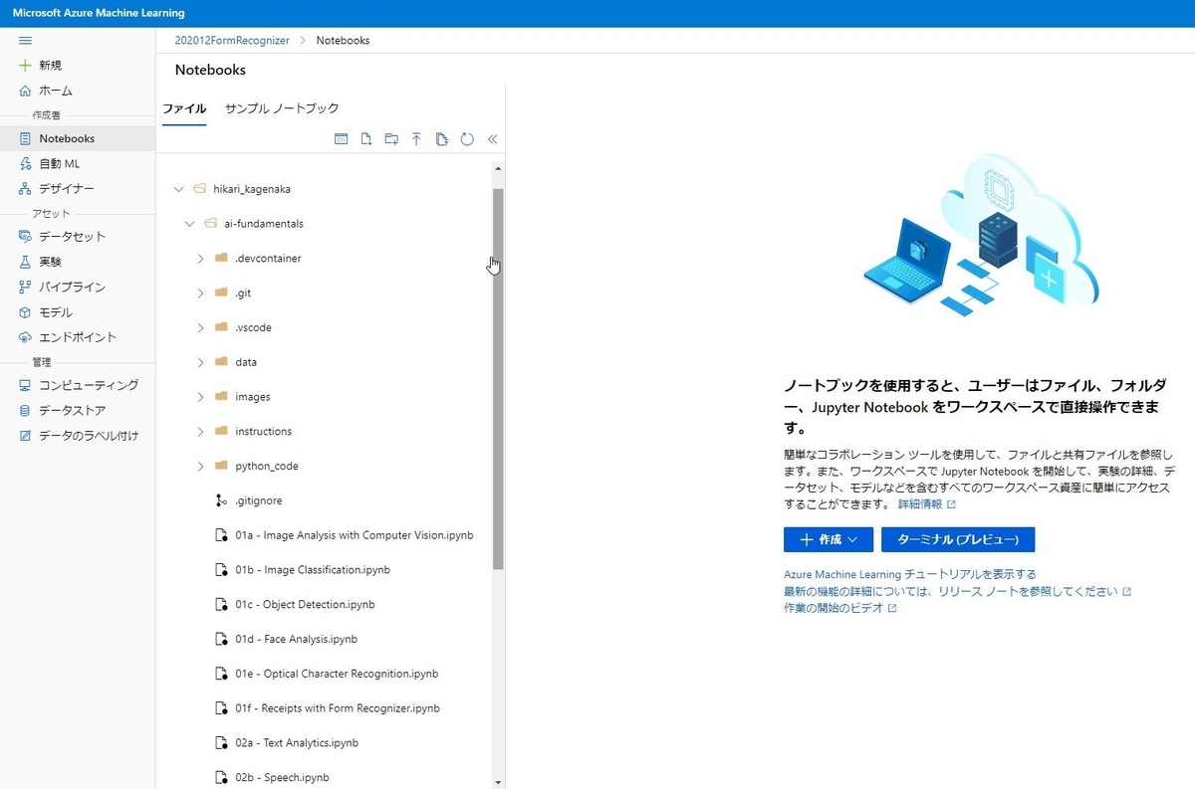Open 01a - Image Analysis with Computer Vision.ipynb
Screen dimensions: 1195x789
click(x=354, y=535)
